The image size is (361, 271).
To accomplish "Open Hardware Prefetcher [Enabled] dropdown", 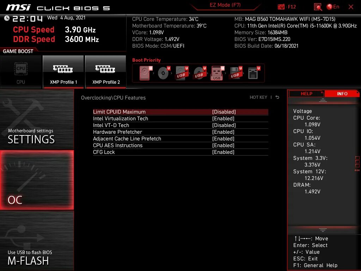I will tap(223, 132).
